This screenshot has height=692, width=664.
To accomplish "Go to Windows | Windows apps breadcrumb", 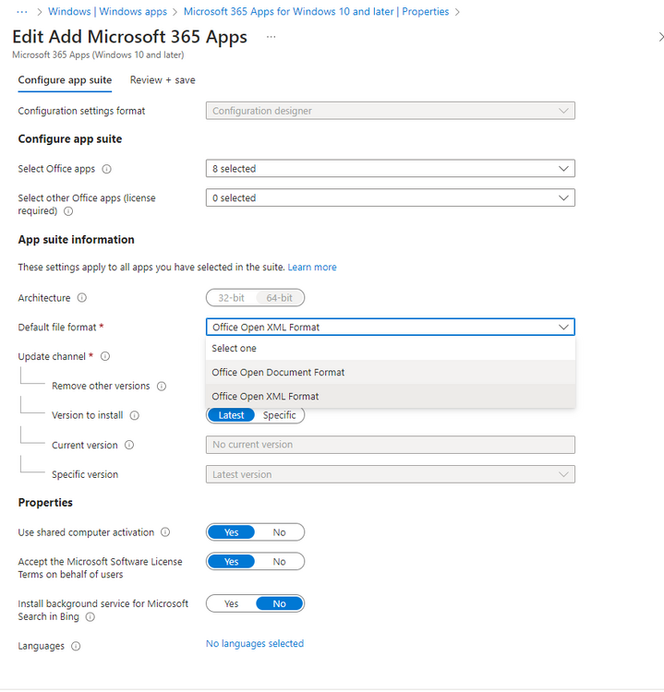I will [x=107, y=12].
